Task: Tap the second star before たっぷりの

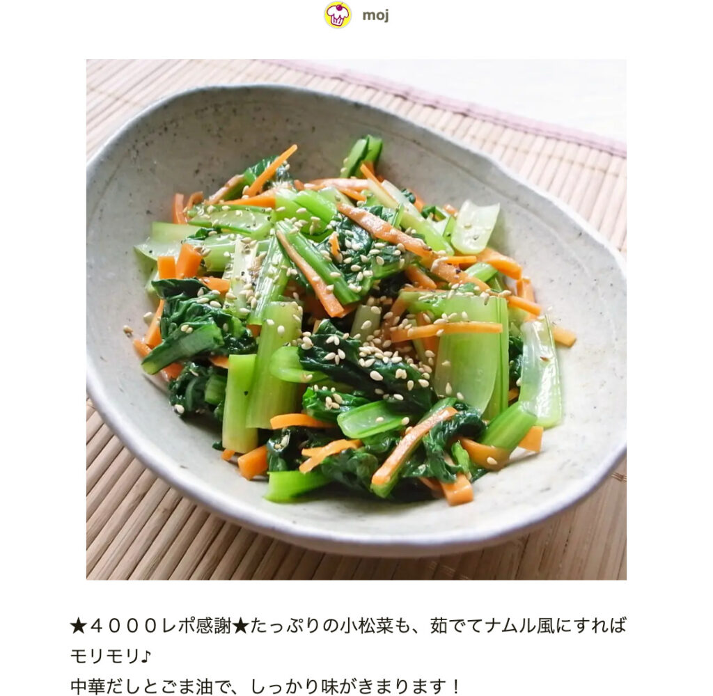Action: pyautogui.click(x=240, y=626)
